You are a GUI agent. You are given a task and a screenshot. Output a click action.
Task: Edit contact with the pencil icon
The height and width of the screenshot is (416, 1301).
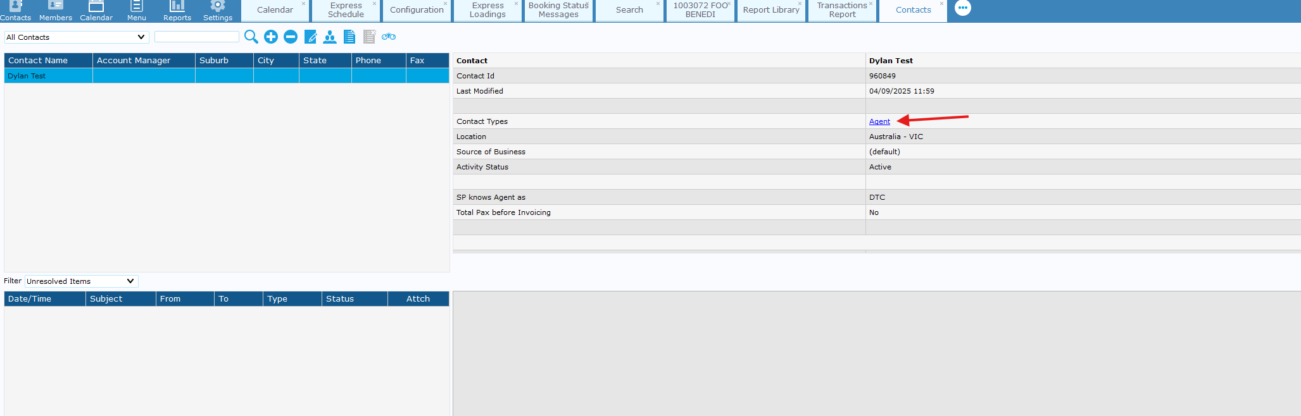310,37
